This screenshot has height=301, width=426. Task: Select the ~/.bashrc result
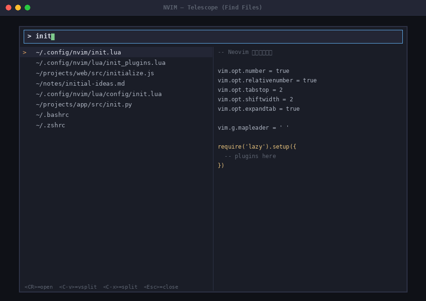click(x=116, y=115)
